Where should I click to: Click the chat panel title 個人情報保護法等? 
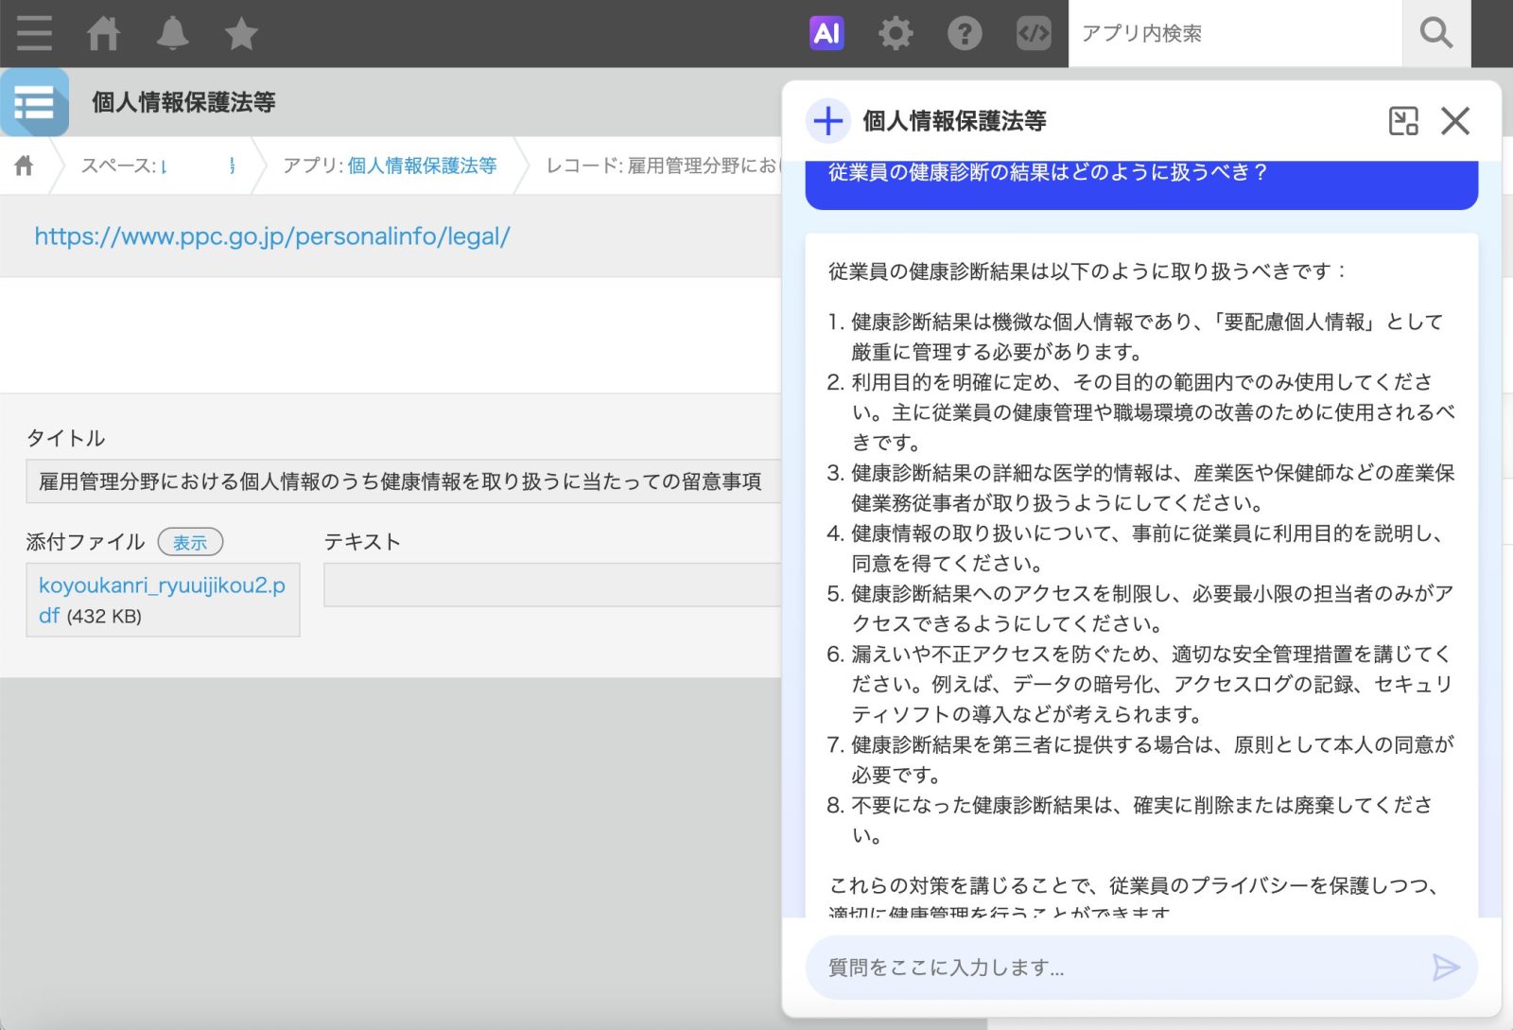pyautogui.click(x=954, y=121)
